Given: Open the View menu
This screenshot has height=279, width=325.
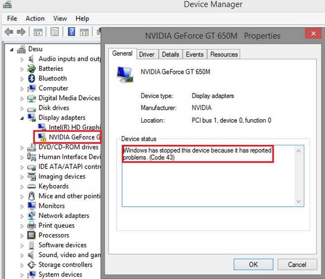Looking at the screenshot, I should coord(60,18).
